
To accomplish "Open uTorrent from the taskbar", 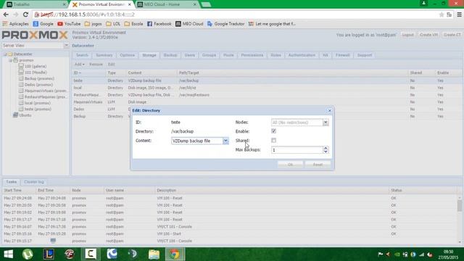I will (x=28, y=254).
